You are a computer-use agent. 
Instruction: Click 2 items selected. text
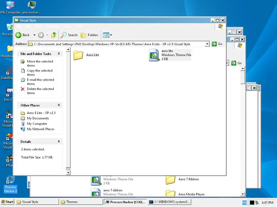coord(33,149)
